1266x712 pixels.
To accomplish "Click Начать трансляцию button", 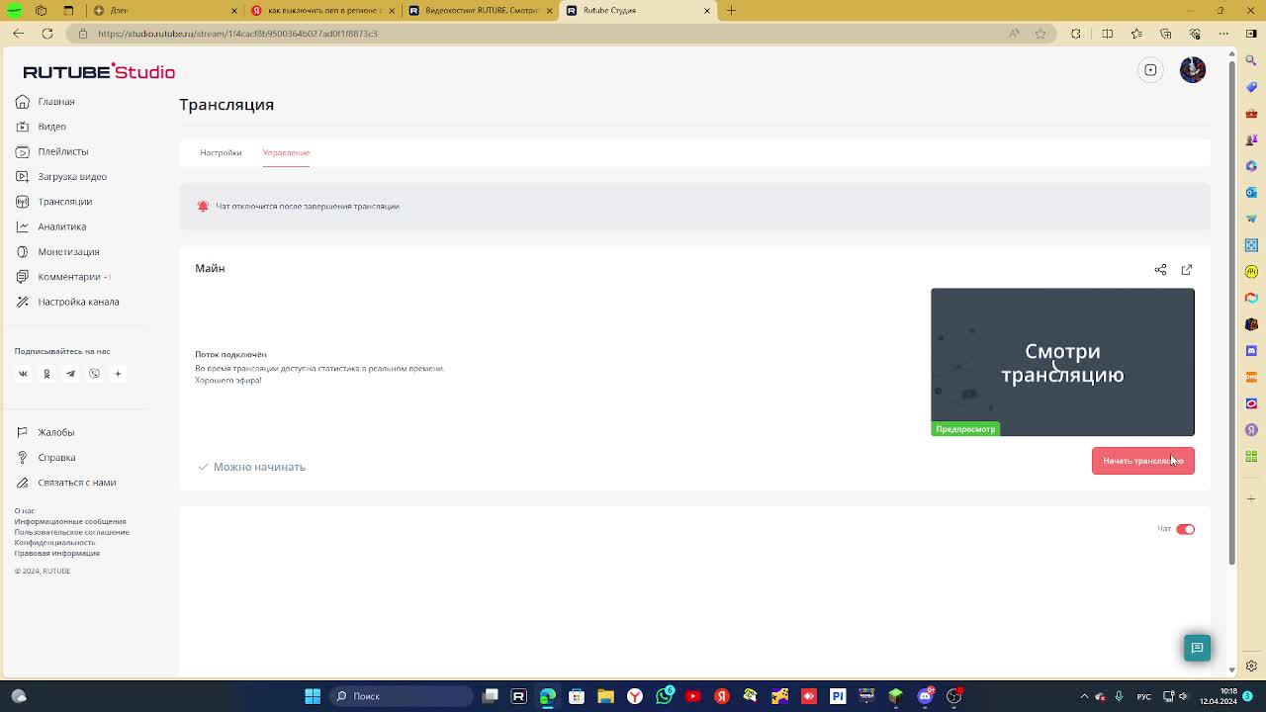I will 1142,461.
